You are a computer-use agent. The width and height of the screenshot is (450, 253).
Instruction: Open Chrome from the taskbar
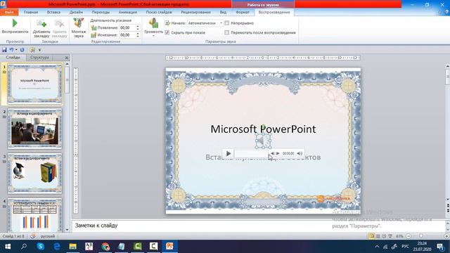(105, 247)
